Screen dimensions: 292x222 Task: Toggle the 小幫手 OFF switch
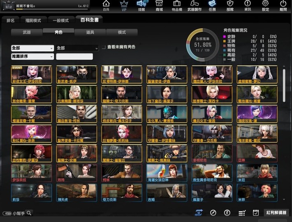pyautogui.click(x=7, y=213)
